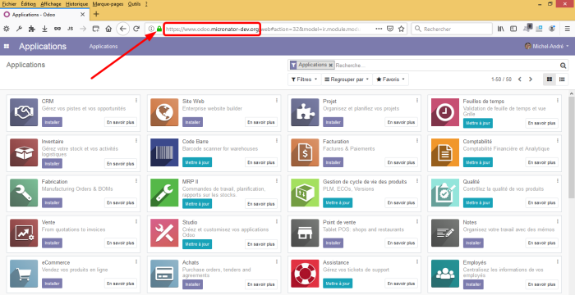Click Mettre à jour on Assistance card
Image resolution: width=575 pixels, height=295 pixels.
coord(338,284)
